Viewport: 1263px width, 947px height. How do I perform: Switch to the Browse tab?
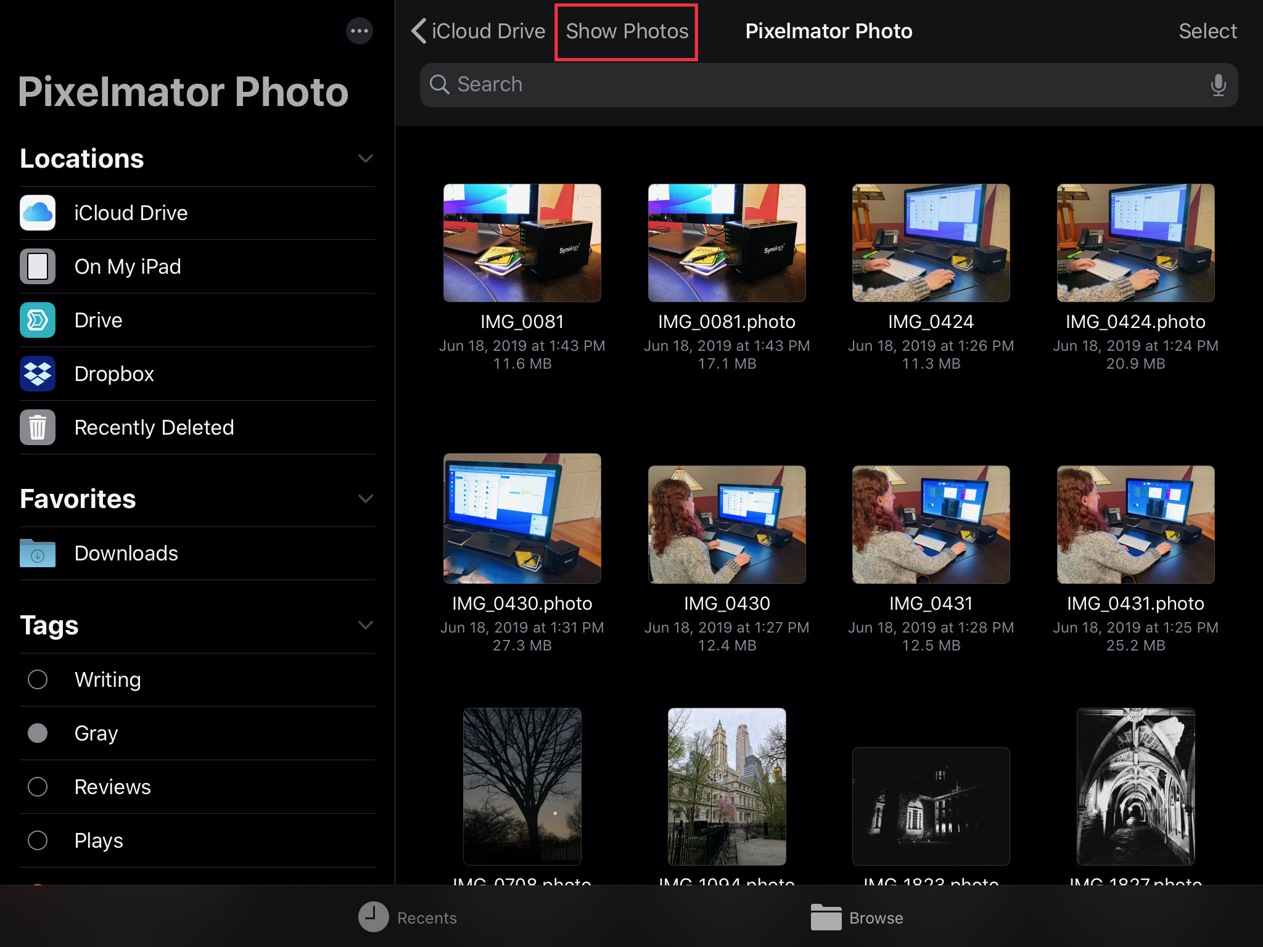click(x=857, y=917)
